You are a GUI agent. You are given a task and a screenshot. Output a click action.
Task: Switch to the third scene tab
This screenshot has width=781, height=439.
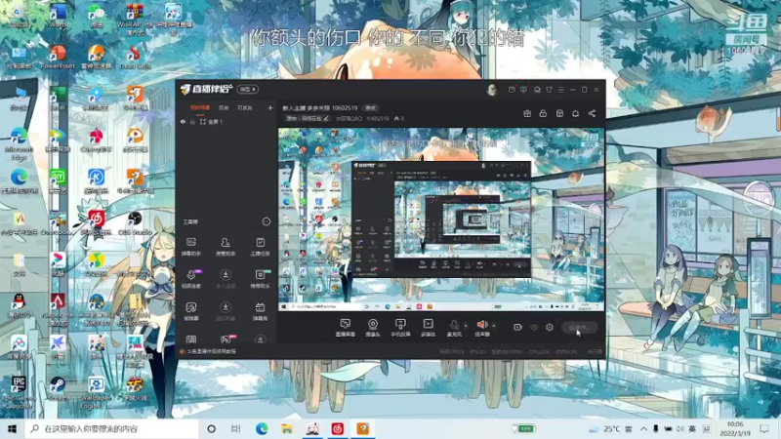tap(245, 107)
